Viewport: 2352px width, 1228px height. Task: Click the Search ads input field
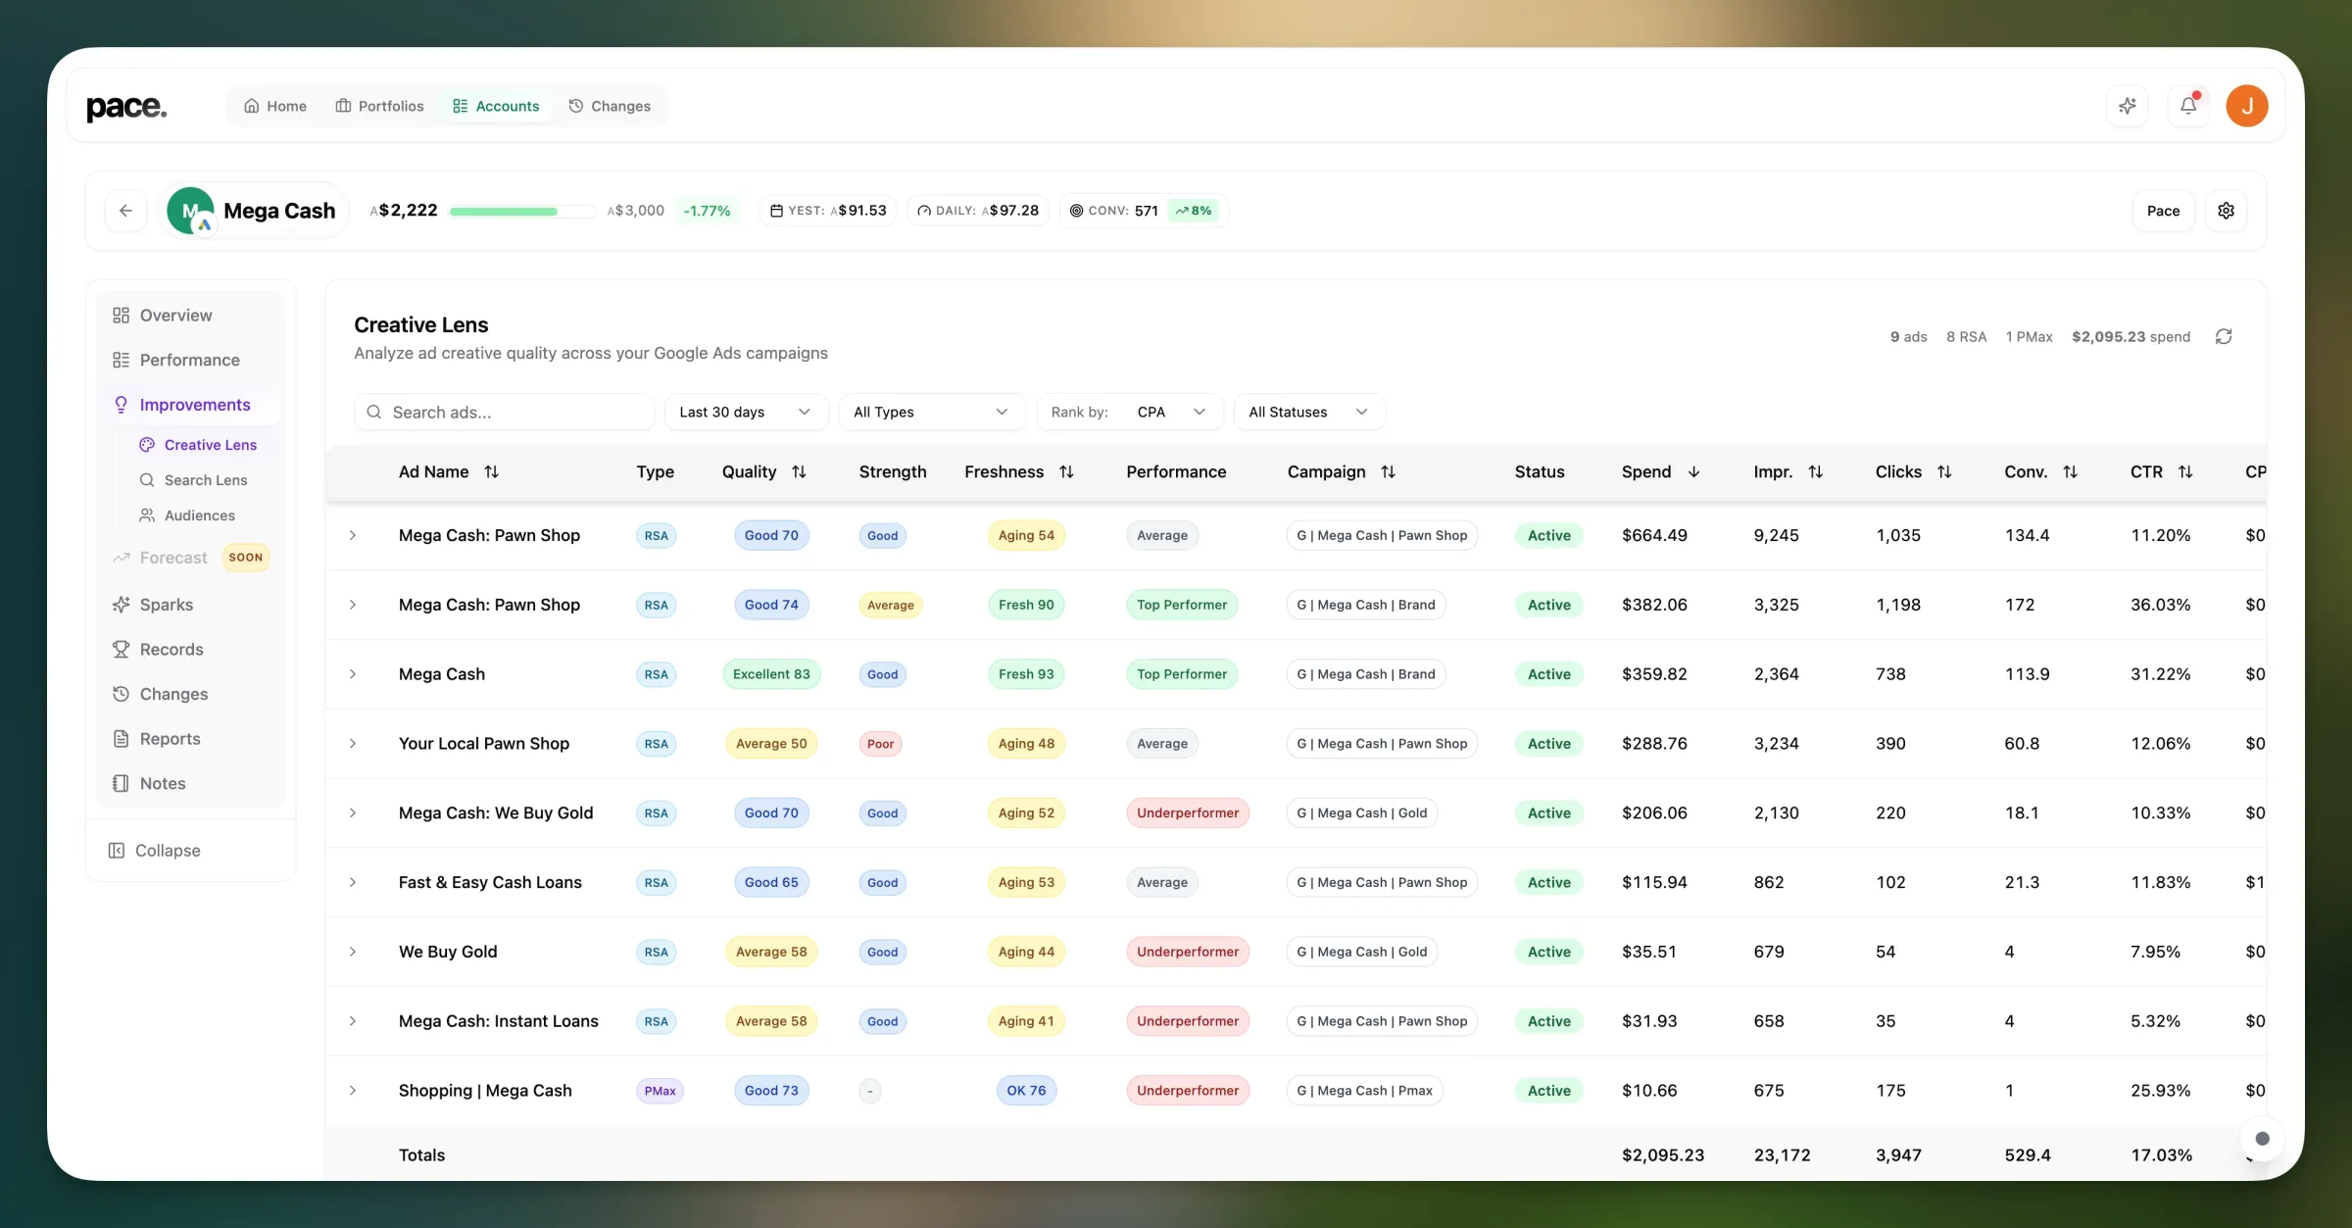pos(504,412)
